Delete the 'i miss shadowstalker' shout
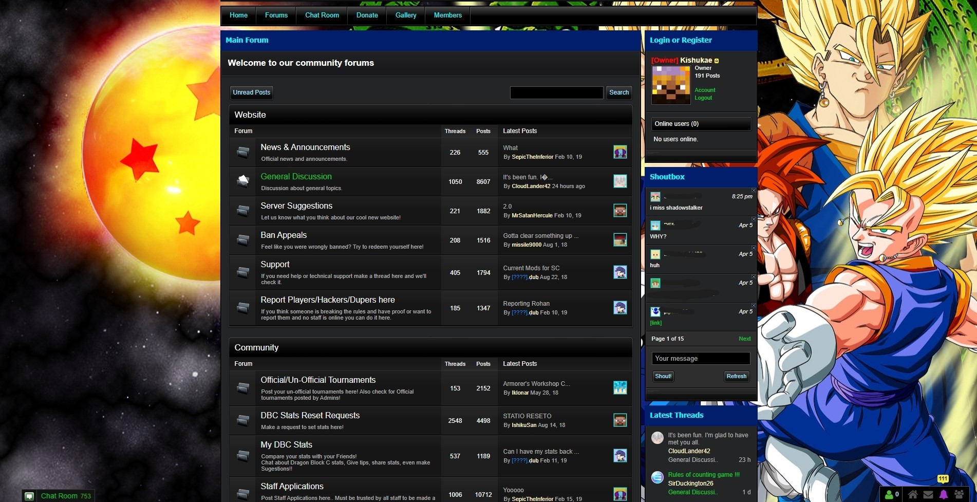This screenshot has width=977, height=502. 754,191
